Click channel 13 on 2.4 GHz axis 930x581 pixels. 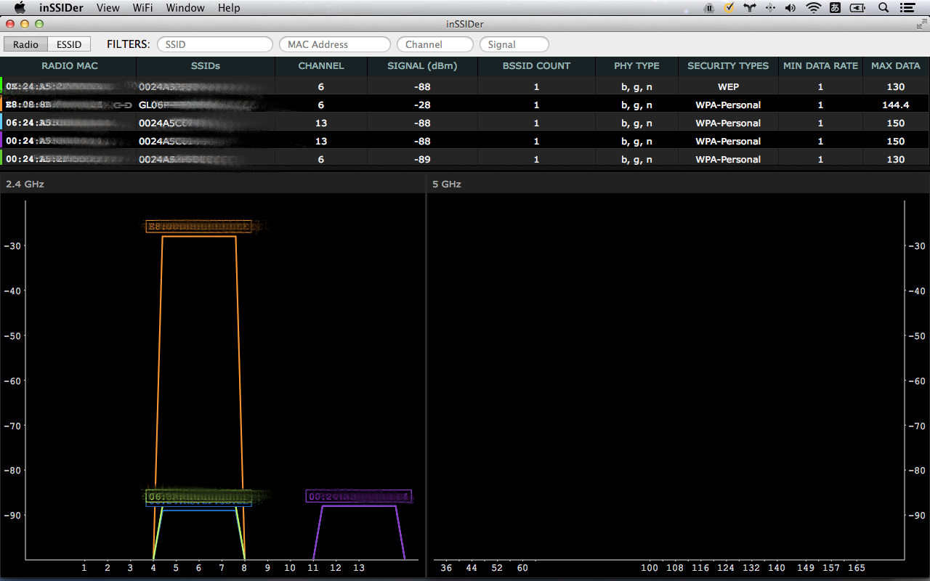pyautogui.click(x=358, y=568)
